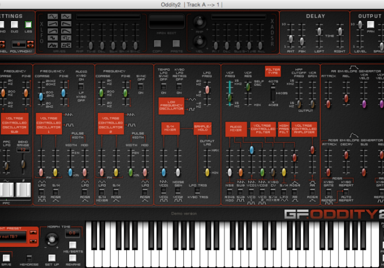Click the Morph Time rotary knob

coord(51,240)
